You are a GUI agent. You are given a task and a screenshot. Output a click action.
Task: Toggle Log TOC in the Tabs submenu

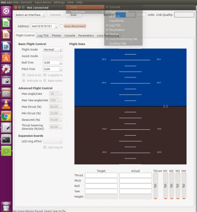tap(123, 25)
